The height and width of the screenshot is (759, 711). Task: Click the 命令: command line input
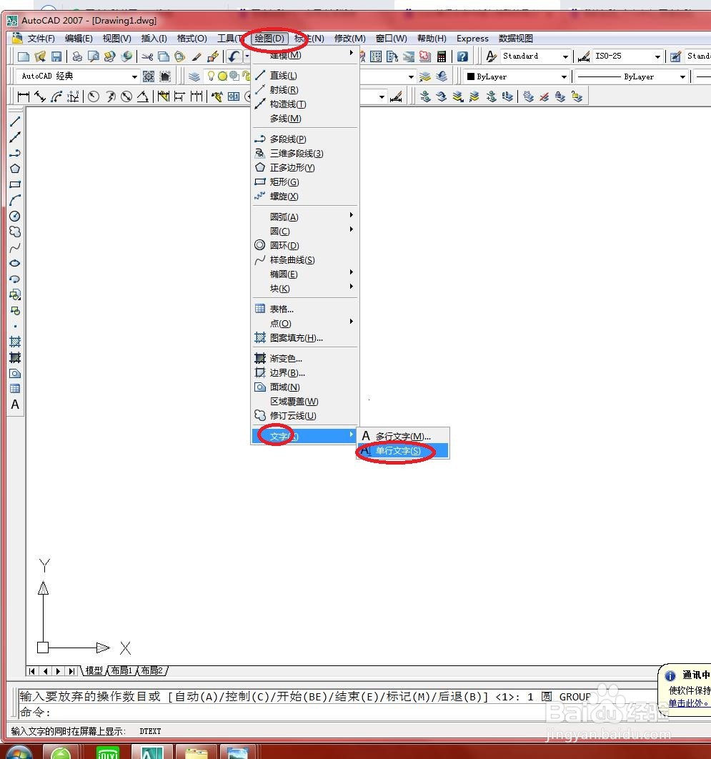tap(339, 712)
